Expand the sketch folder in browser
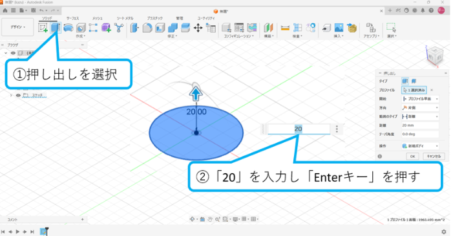Image resolution: width=451 pixels, height=236 pixels. coord(11,95)
